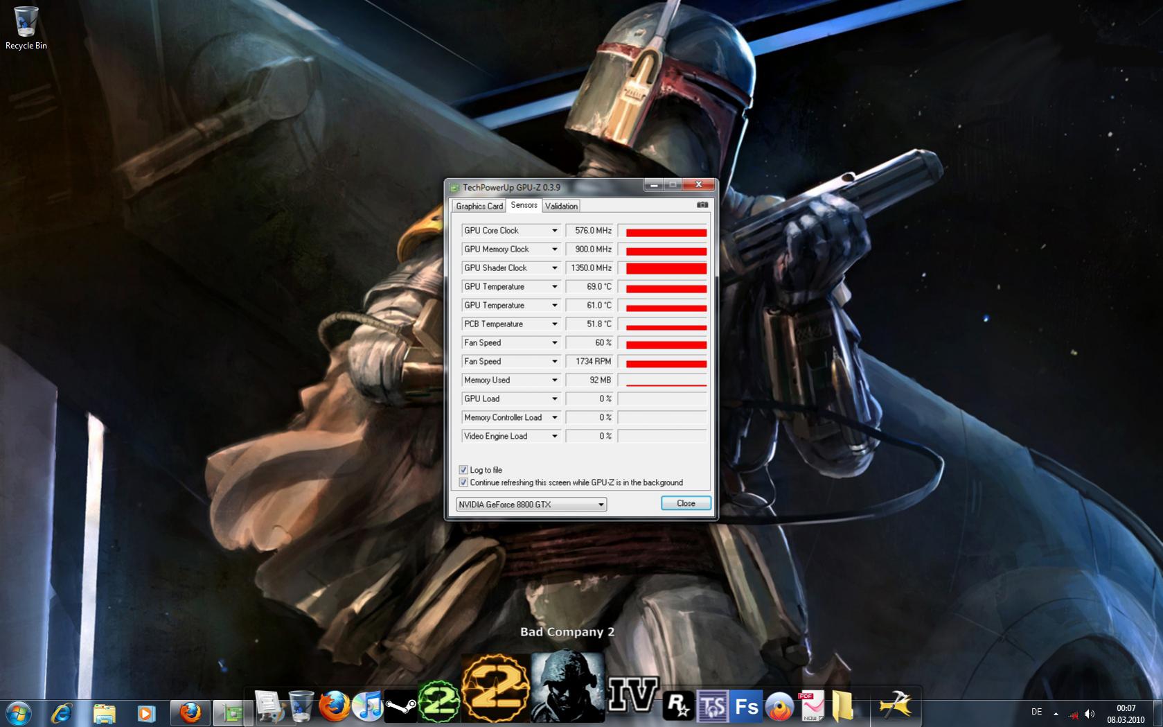
Task: Click the 1350.0 MHz value field
Action: tap(590, 268)
